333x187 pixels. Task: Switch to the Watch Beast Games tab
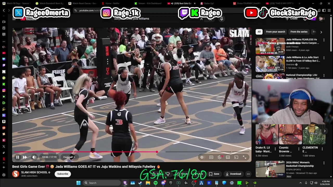click(x=82, y=3)
